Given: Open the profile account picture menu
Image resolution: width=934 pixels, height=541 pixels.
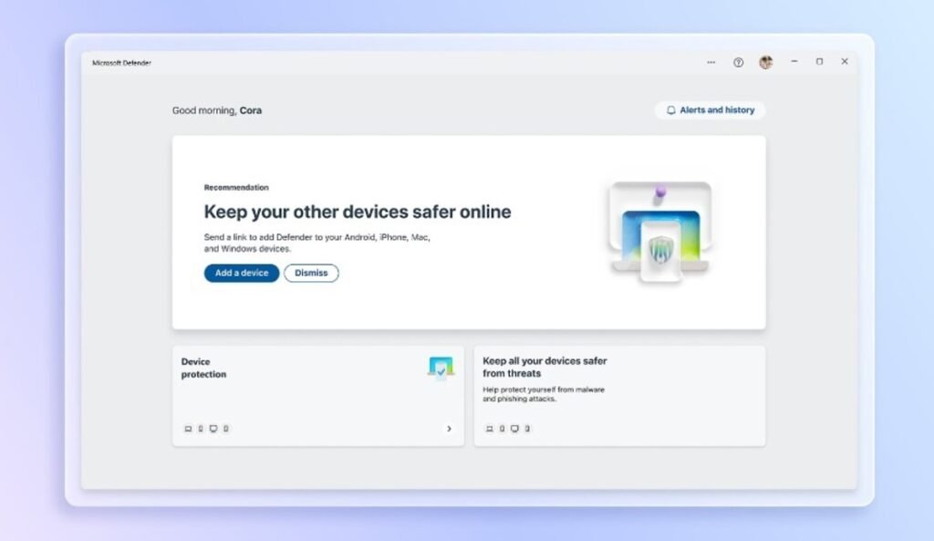Looking at the screenshot, I should [x=765, y=62].
